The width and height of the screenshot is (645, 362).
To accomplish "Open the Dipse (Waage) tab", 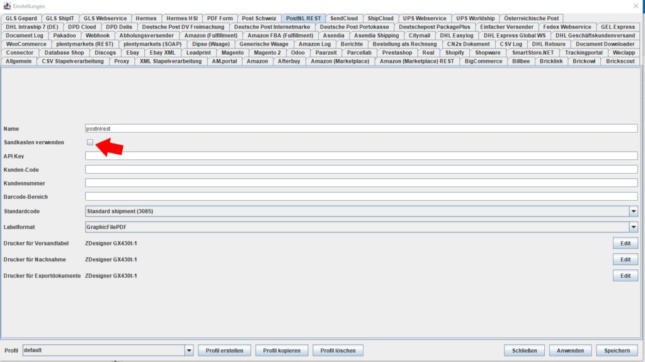I will point(210,45).
